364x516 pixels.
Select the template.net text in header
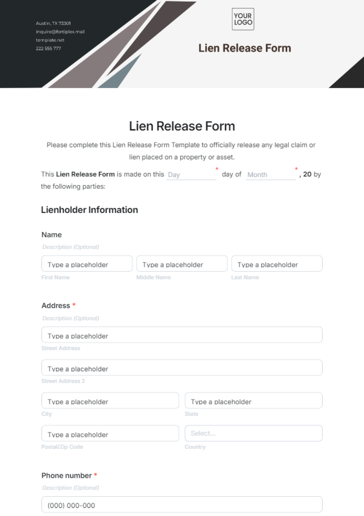click(50, 40)
